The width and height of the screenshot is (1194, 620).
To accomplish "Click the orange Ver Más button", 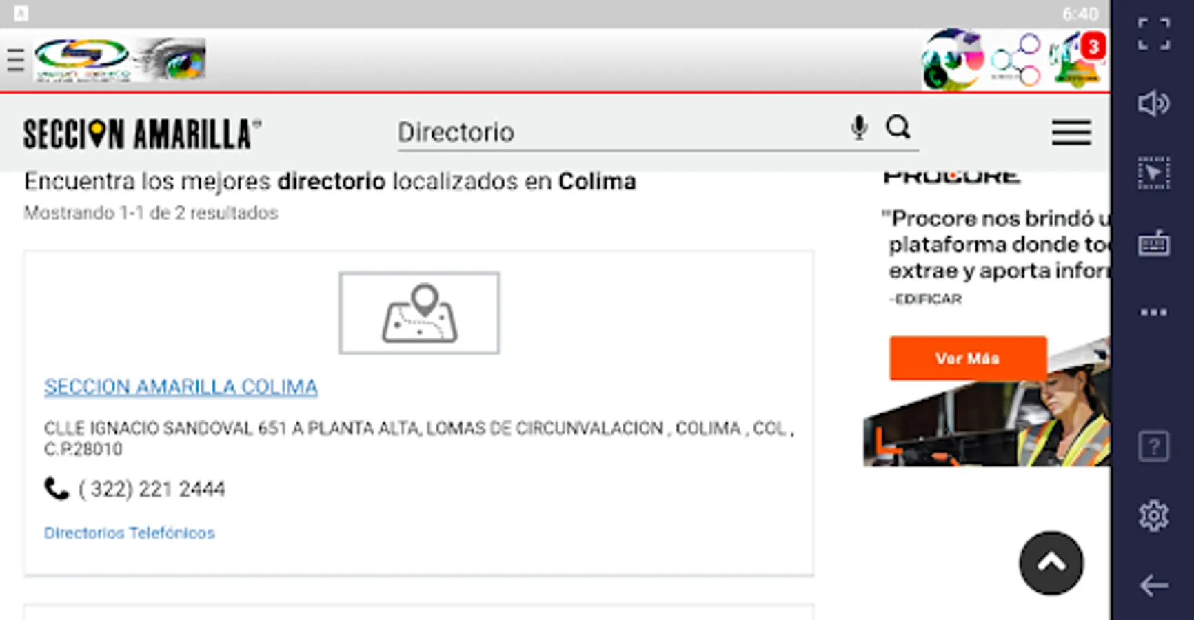I will (x=968, y=358).
